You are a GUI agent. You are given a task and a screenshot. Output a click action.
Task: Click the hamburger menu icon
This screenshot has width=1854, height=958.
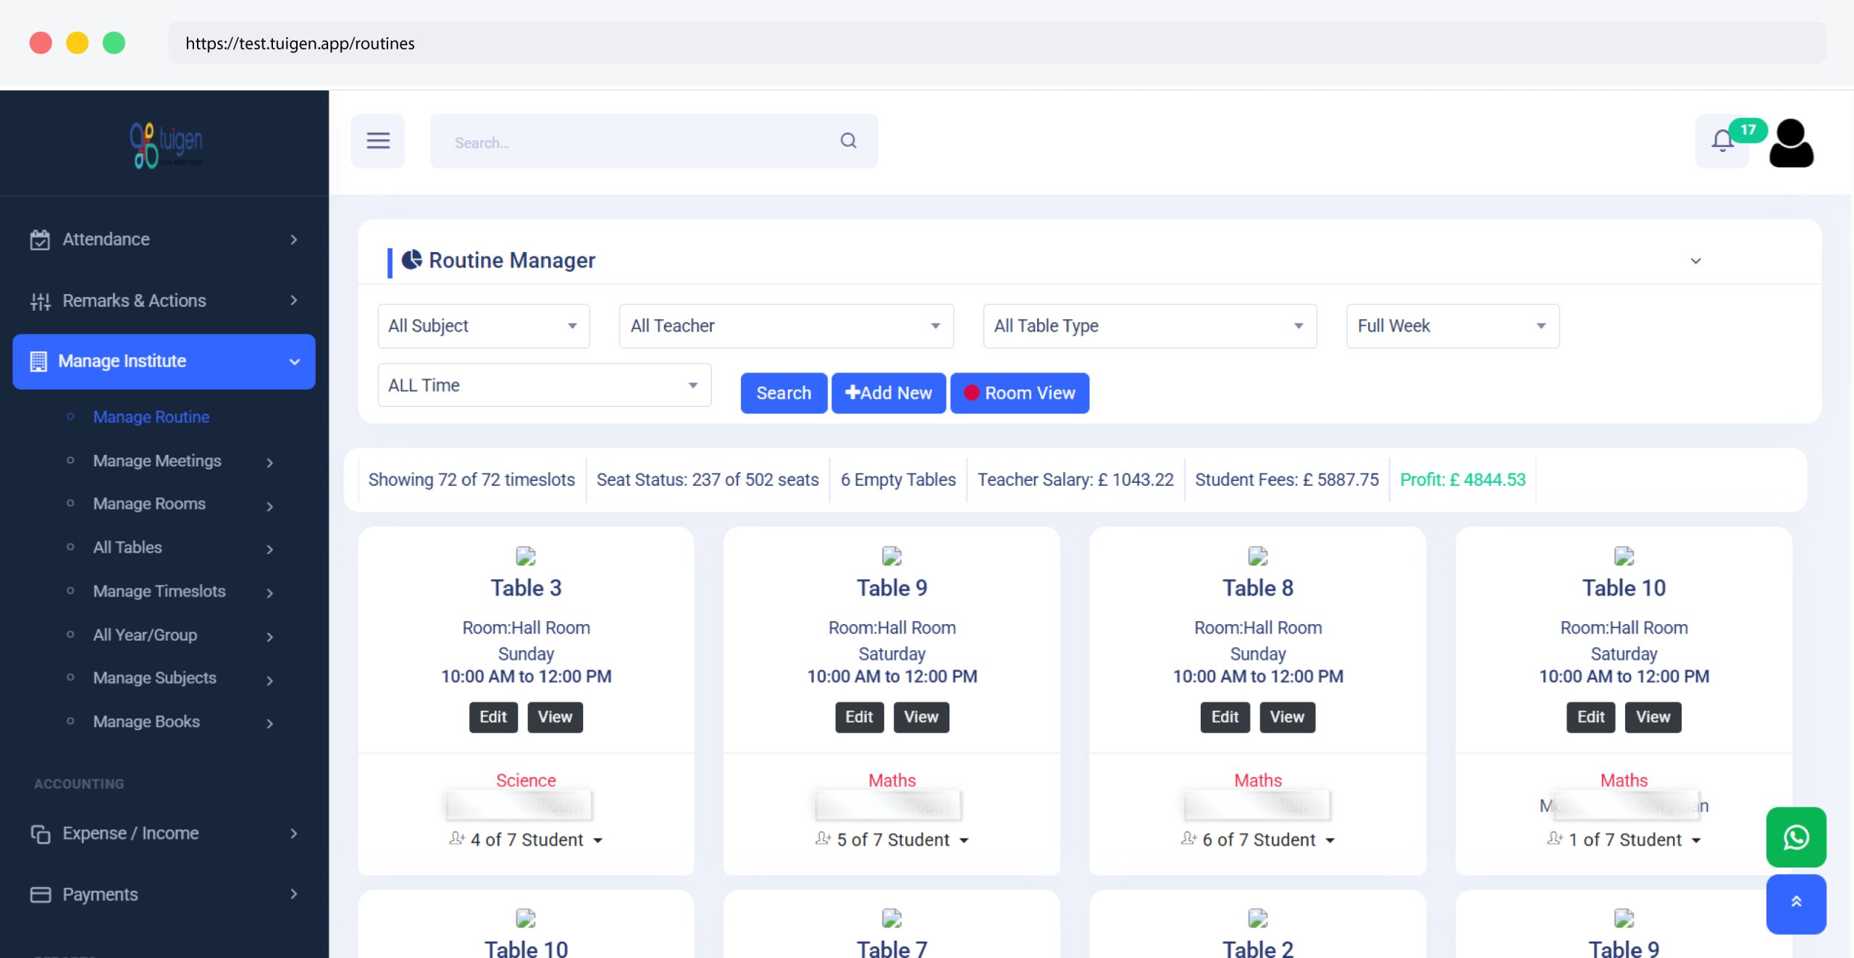pos(377,141)
